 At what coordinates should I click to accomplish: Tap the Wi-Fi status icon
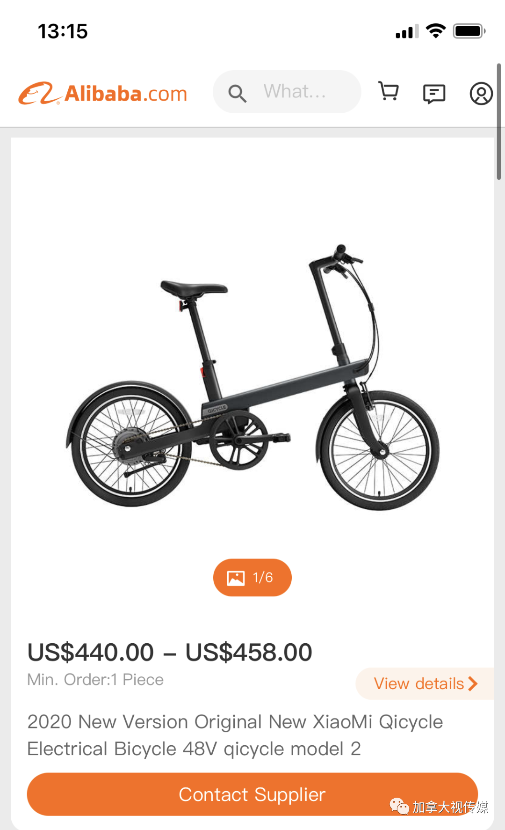tap(436, 31)
